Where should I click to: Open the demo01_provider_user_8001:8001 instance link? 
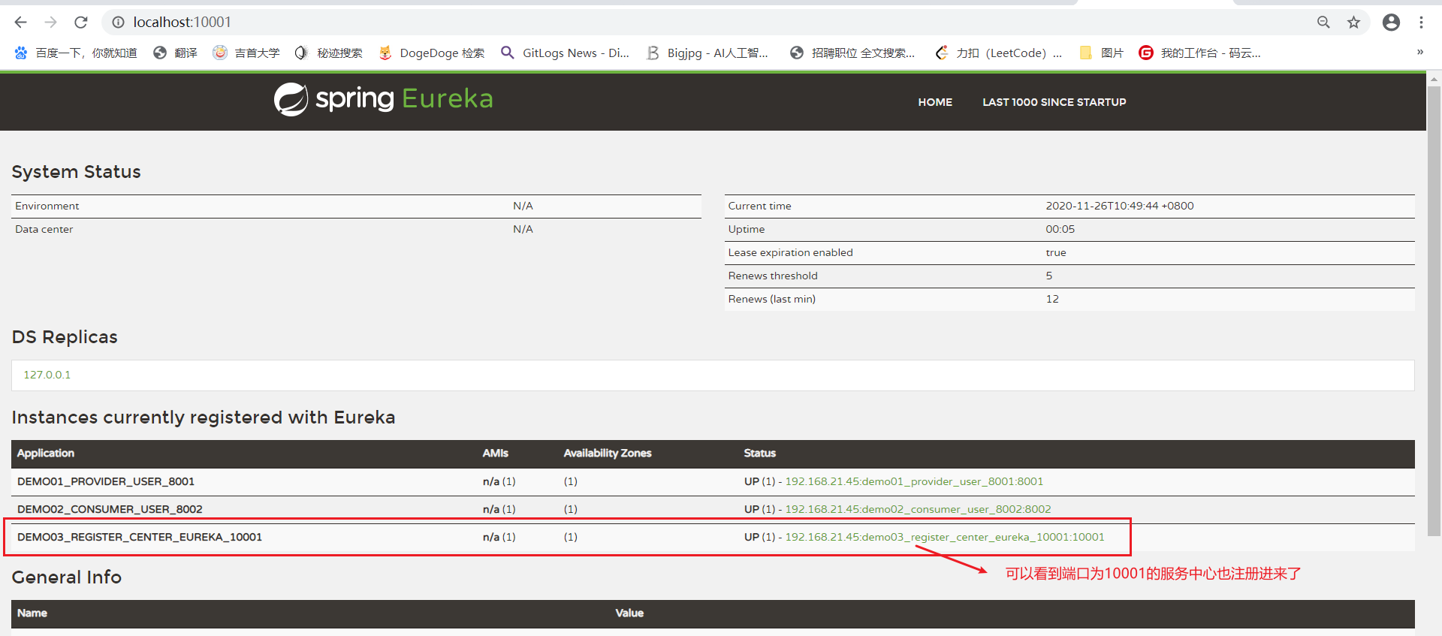tap(914, 481)
